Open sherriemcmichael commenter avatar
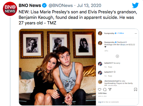Viewport: 143px width, 106px height. (x=100, y=82)
